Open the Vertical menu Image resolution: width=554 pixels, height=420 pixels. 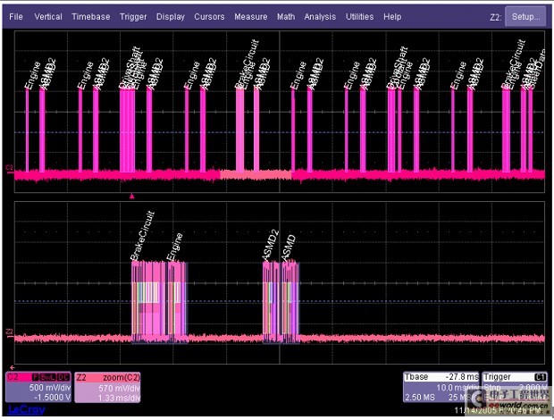[47, 17]
